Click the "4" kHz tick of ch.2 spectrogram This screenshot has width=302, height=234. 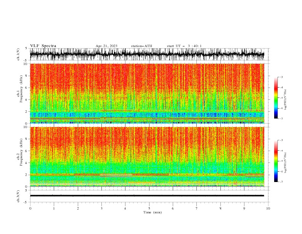27,163
